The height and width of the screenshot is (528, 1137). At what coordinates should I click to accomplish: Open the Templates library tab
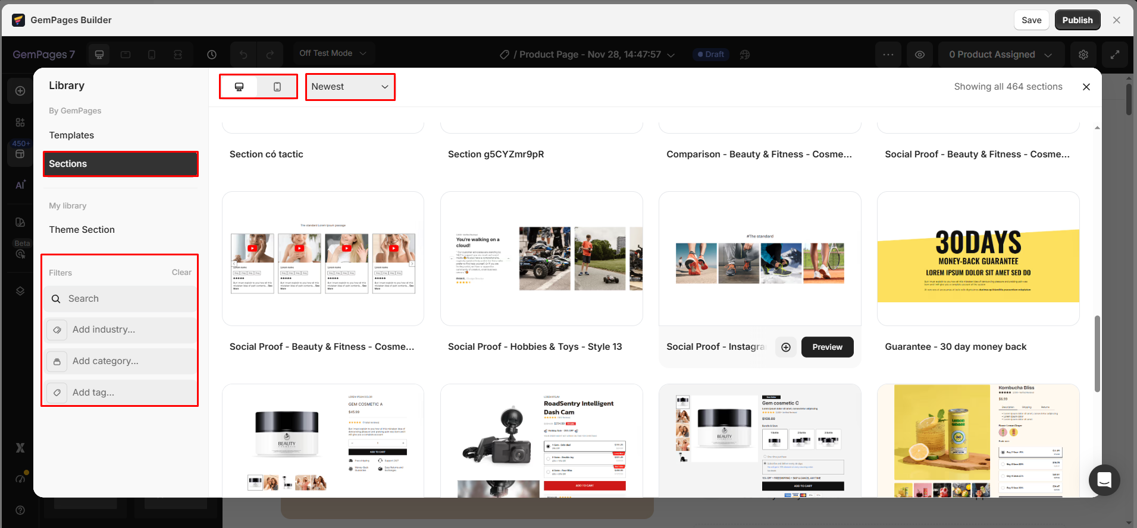pyautogui.click(x=71, y=135)
